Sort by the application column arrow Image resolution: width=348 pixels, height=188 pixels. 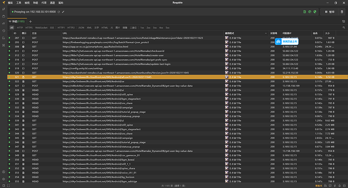click(x=266, y=33)
